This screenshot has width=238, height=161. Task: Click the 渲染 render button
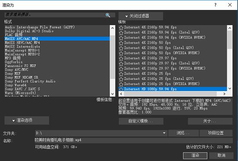195,155
